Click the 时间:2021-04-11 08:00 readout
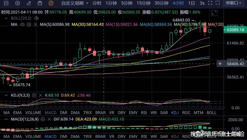This screenshot has height=140, width=247. coord(22,12)
